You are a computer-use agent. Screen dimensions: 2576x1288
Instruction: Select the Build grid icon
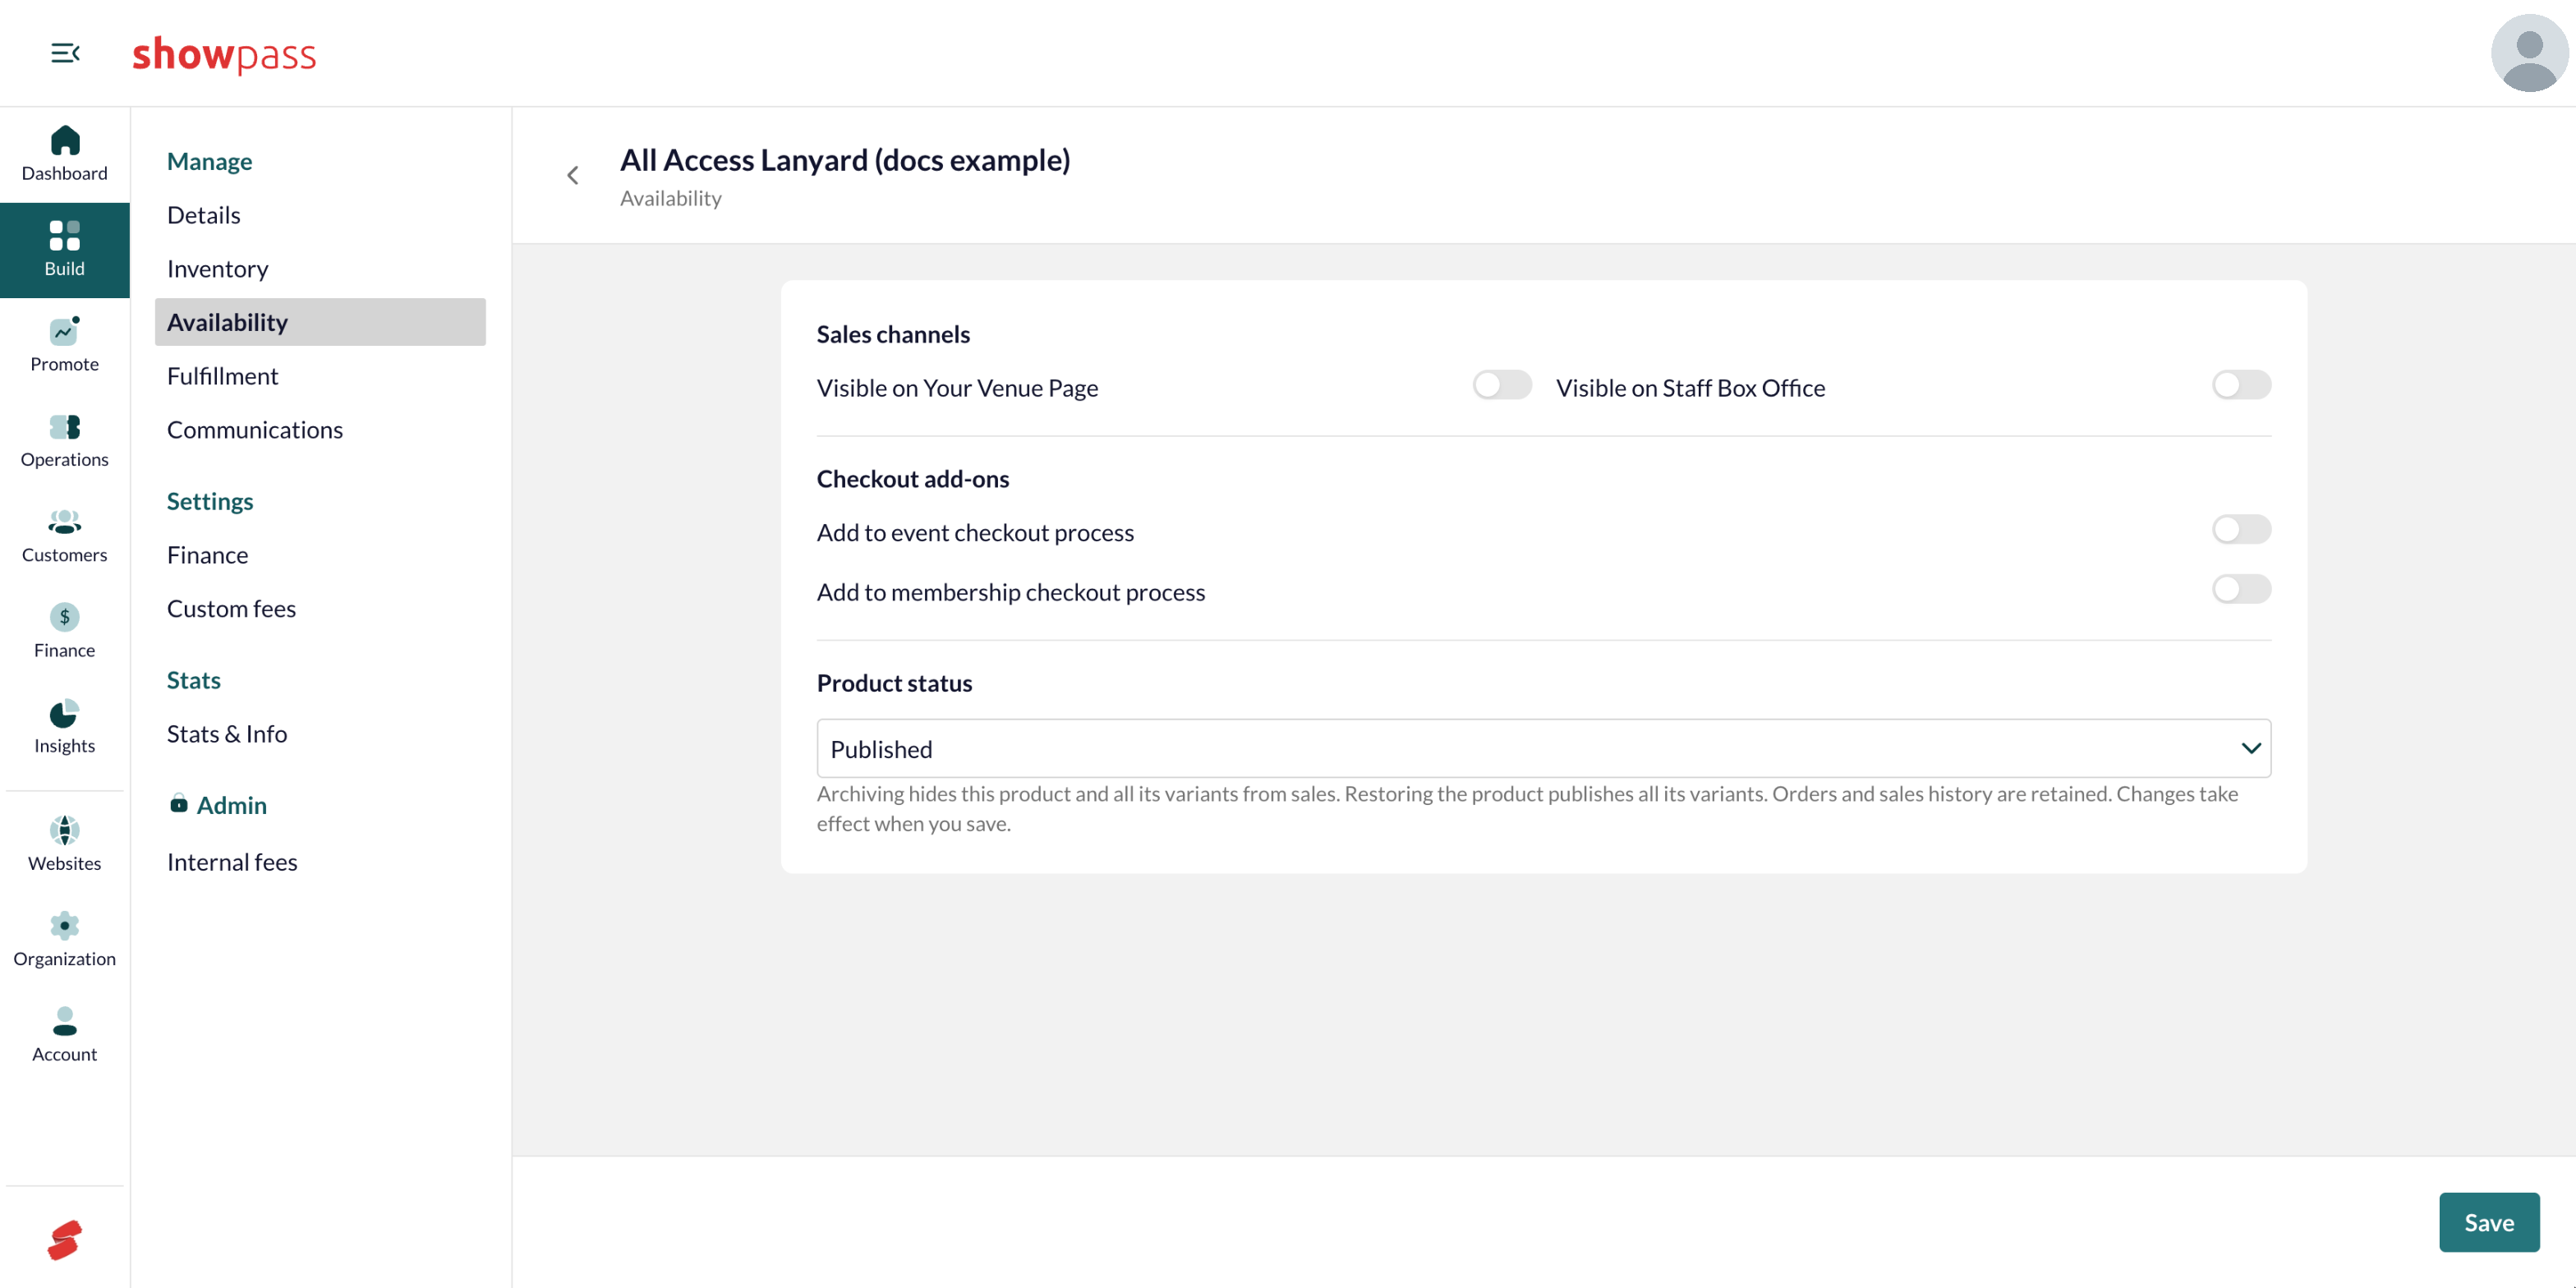65,235
